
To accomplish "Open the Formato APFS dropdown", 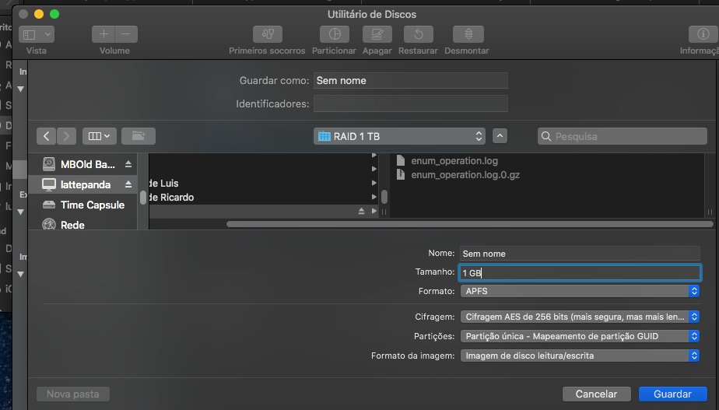I will click(x=580, y=291).
